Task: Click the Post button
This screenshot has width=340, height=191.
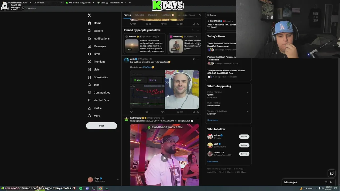Action: pos(101,126)
